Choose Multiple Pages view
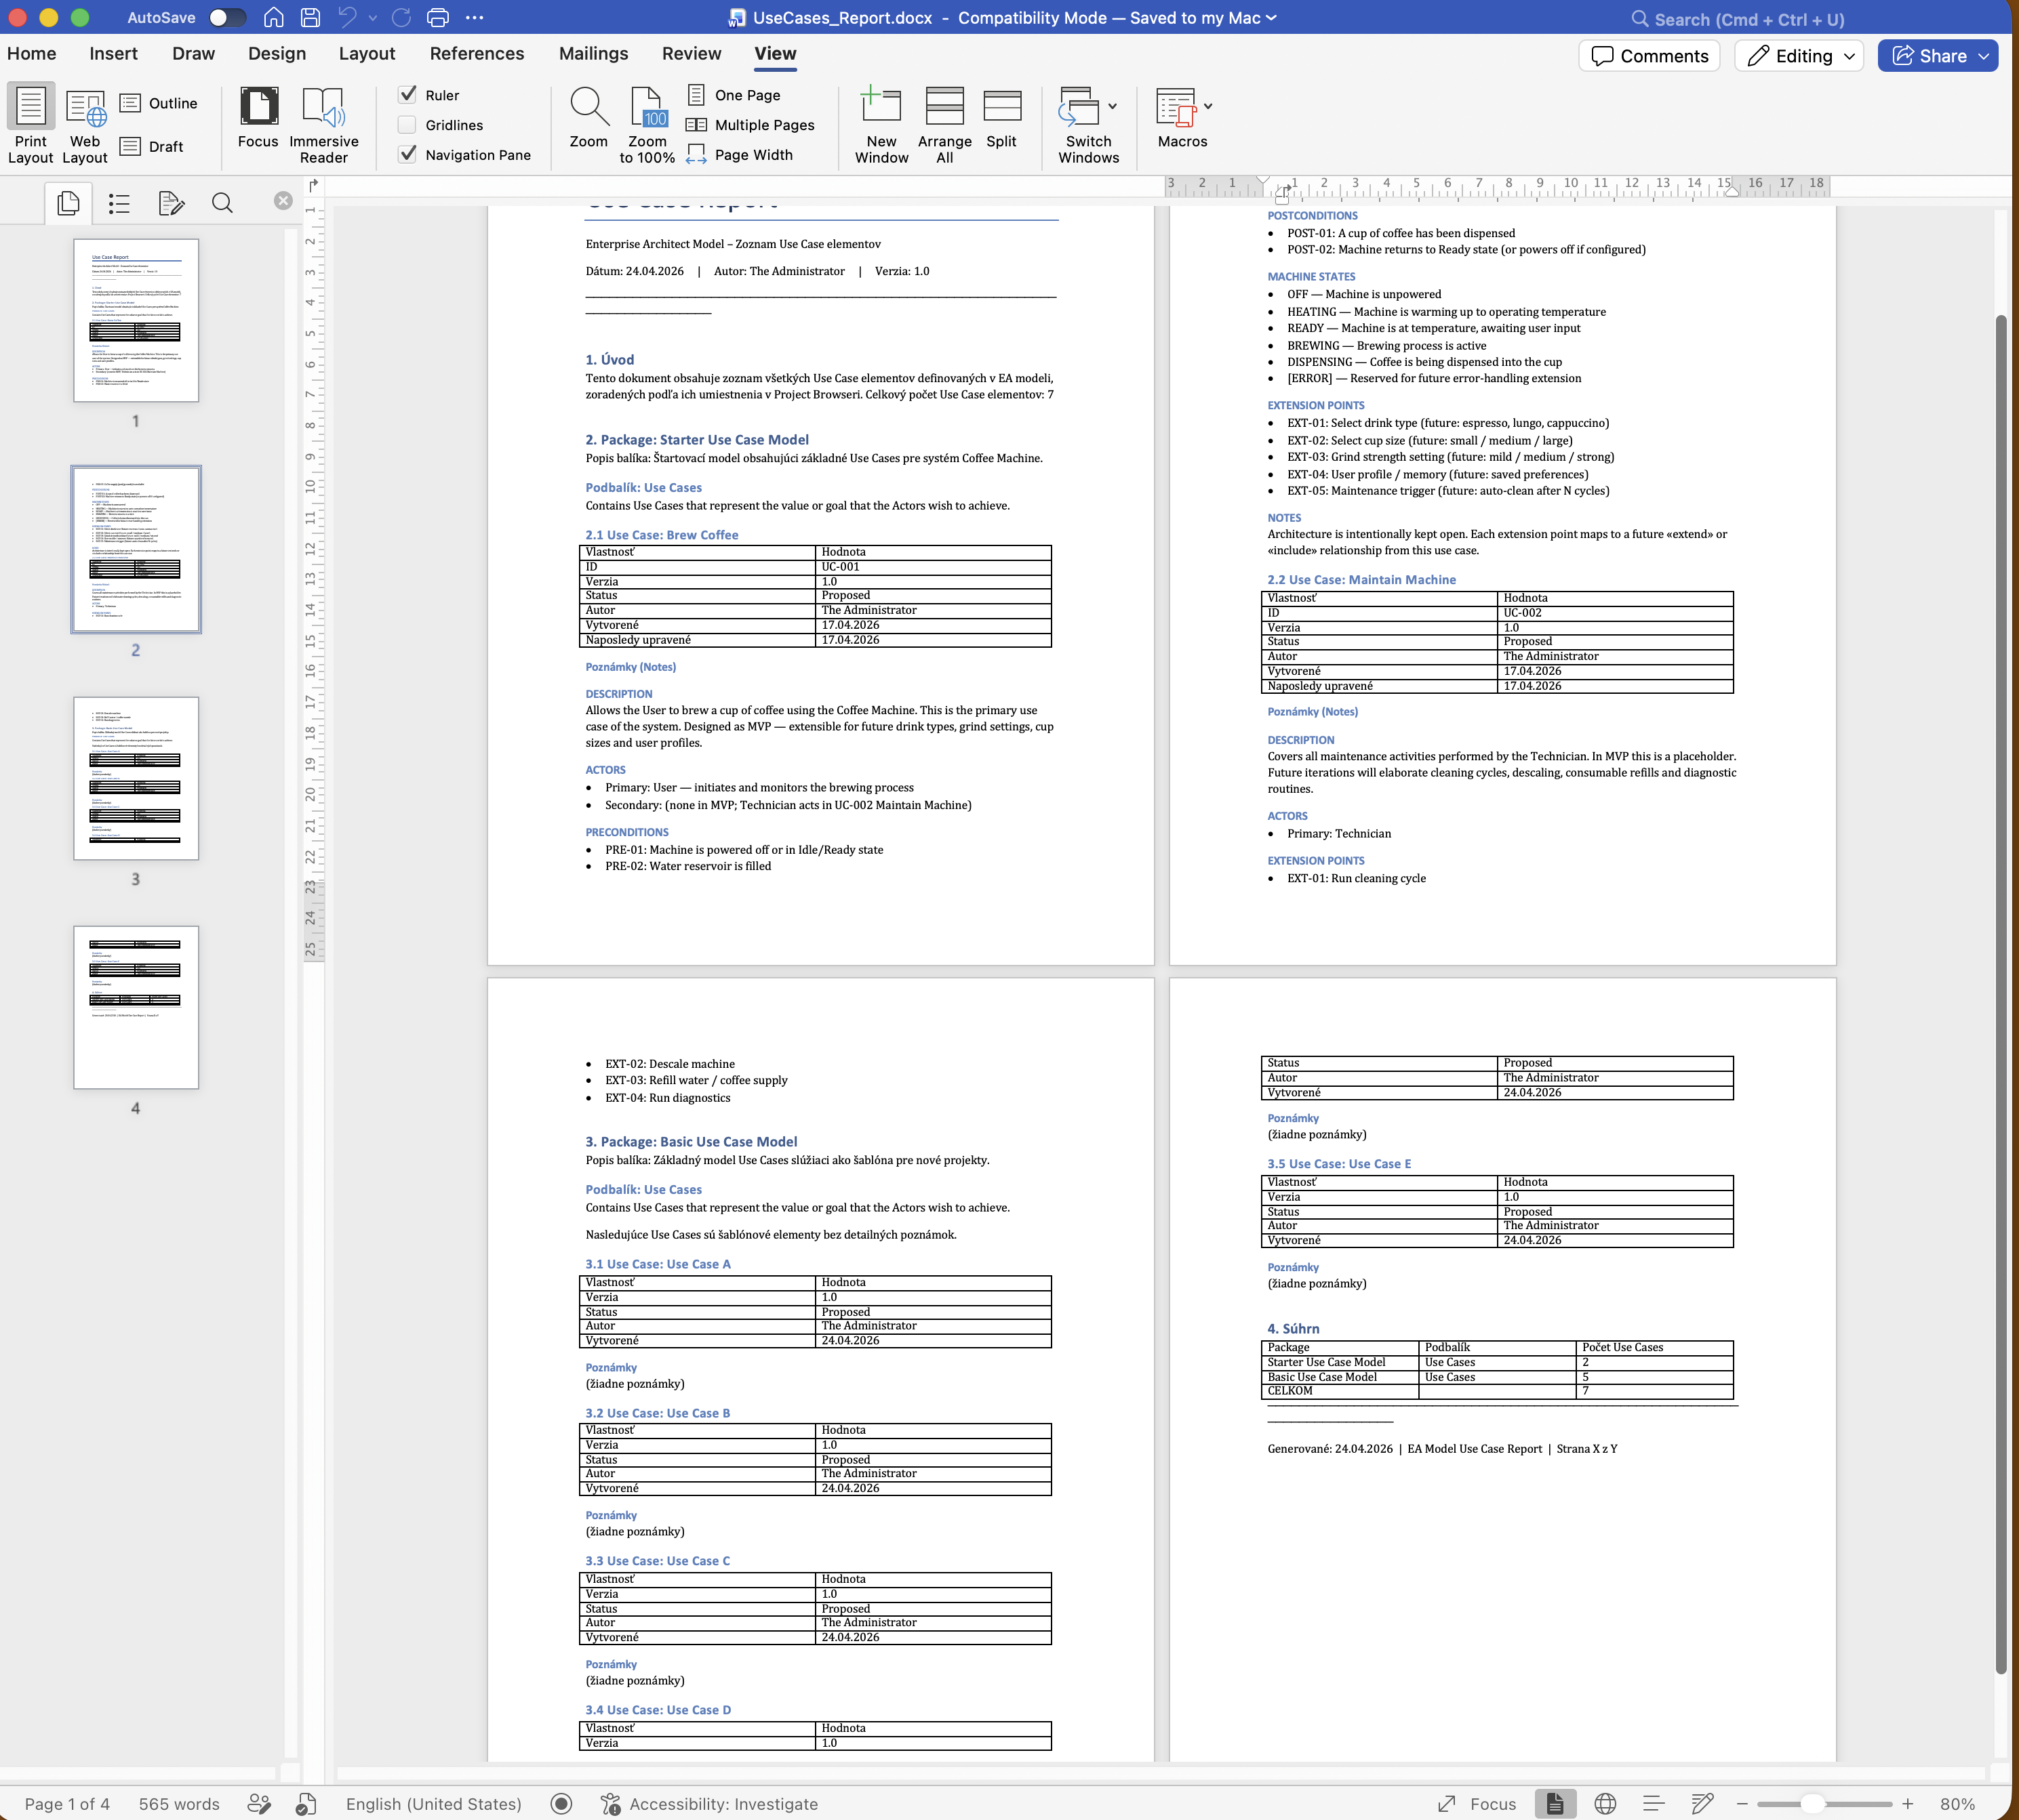This screenshot has width=2019, height=1820. (x=751, y=125)
